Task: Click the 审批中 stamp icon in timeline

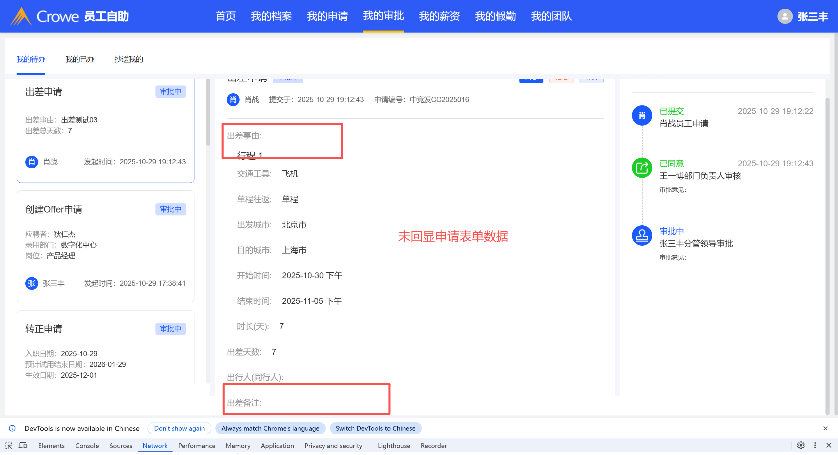Action: [642, 235]
